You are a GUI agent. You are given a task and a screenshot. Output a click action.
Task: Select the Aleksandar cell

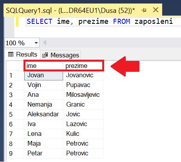coord(43,114)
